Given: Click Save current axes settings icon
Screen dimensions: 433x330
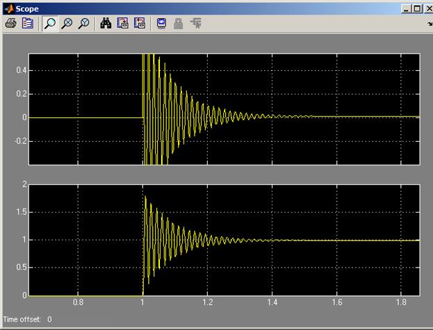Looking at the screenshot, I should click(123, 23).
